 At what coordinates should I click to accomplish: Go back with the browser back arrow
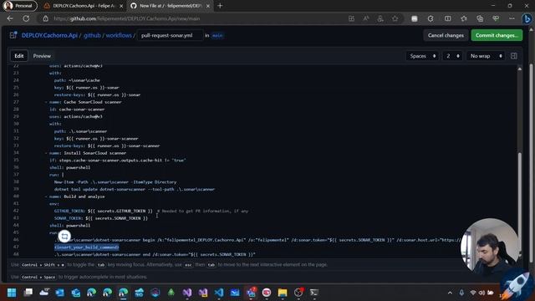tap(10, 18)
